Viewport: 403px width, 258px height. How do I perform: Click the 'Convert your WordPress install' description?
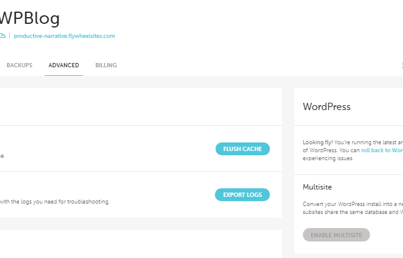[x=353, y=208]
